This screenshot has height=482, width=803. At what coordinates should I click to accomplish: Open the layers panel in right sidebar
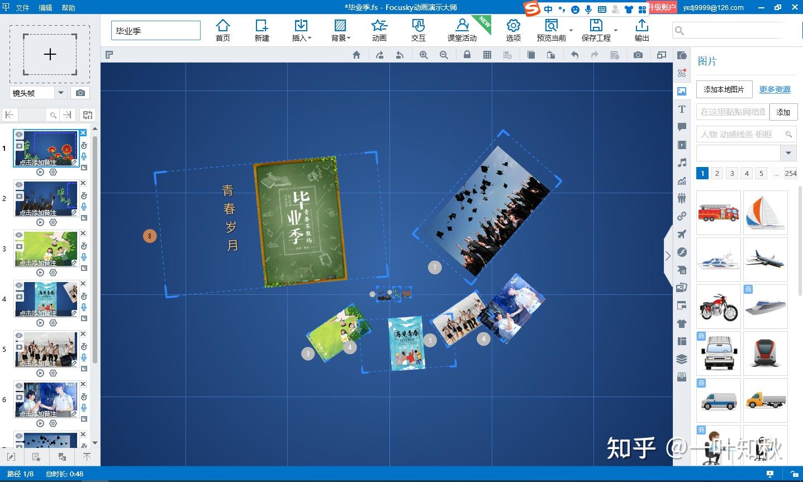pos(682,359)
